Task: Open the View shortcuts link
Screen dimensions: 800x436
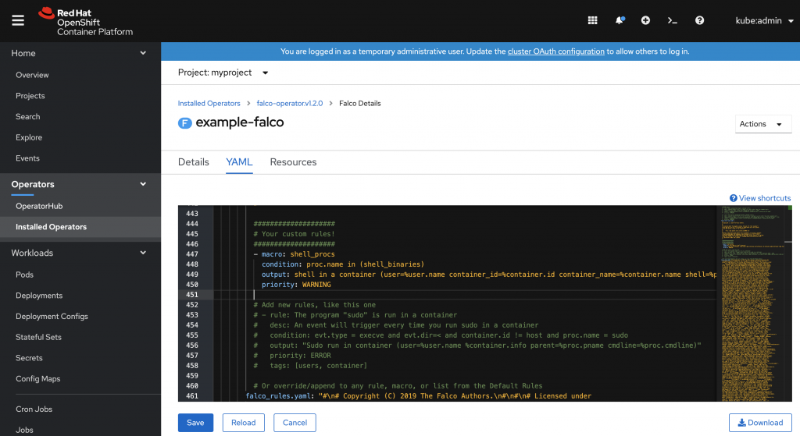Action: pos(760,198)
